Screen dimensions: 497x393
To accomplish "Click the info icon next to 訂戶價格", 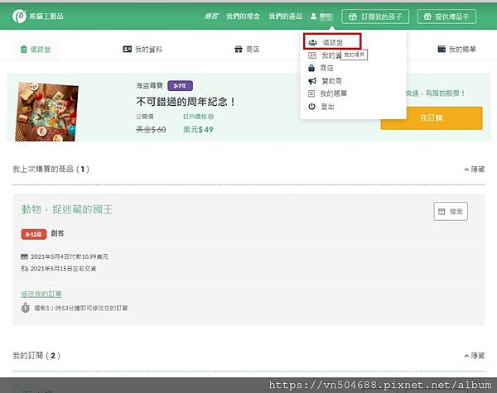I will tap(210, 117).
